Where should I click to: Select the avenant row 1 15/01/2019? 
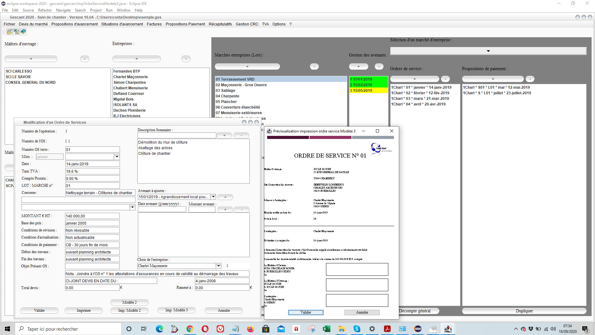pos(368,79)
